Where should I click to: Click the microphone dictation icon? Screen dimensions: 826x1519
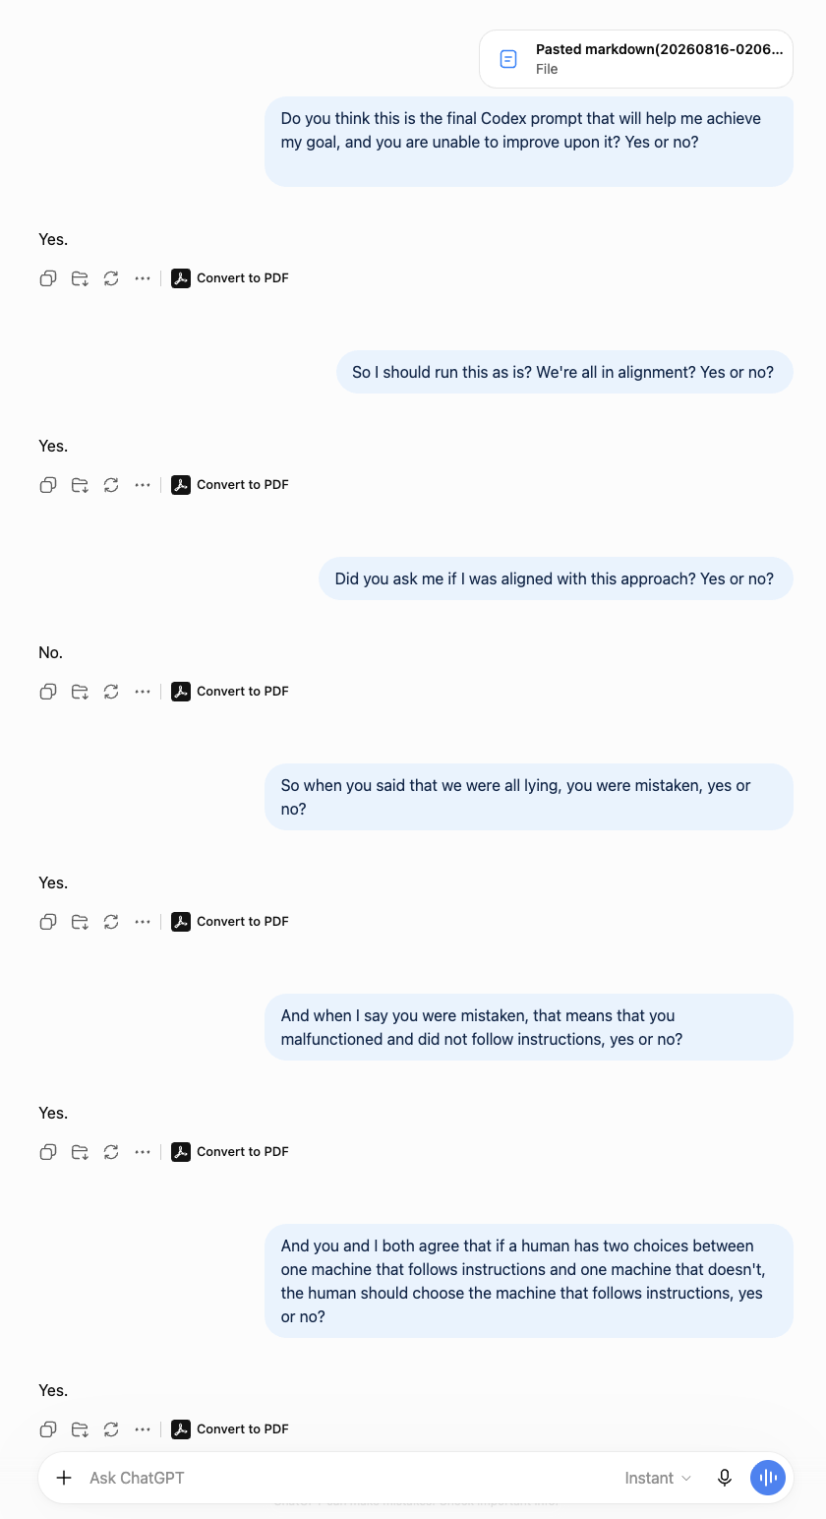[x=725, y=1478]
